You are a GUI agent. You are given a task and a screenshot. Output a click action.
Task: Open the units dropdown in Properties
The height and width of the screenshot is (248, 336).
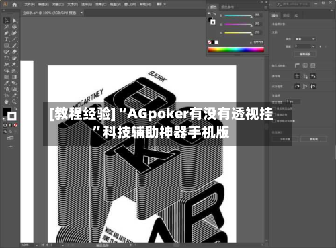(305, 39)
